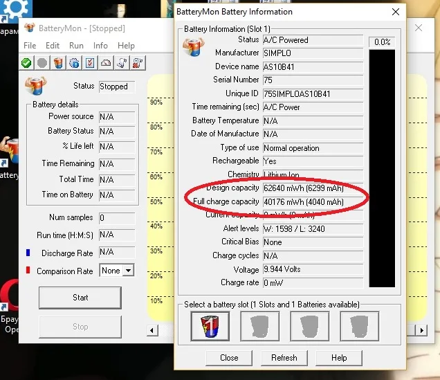
Task: Click the Voltage value 9.944 Volts
Action: [x=313, y=269]
